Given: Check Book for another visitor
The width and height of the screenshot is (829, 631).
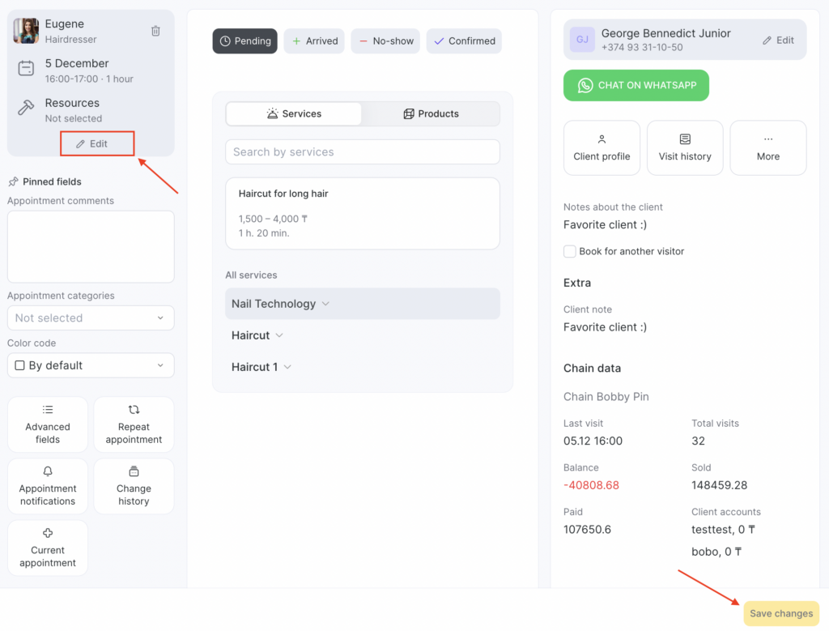Looking at the screenshot, I should click(570, 252).
